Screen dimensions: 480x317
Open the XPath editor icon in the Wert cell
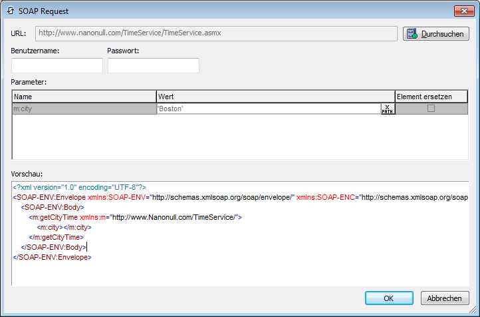point(388,109)
